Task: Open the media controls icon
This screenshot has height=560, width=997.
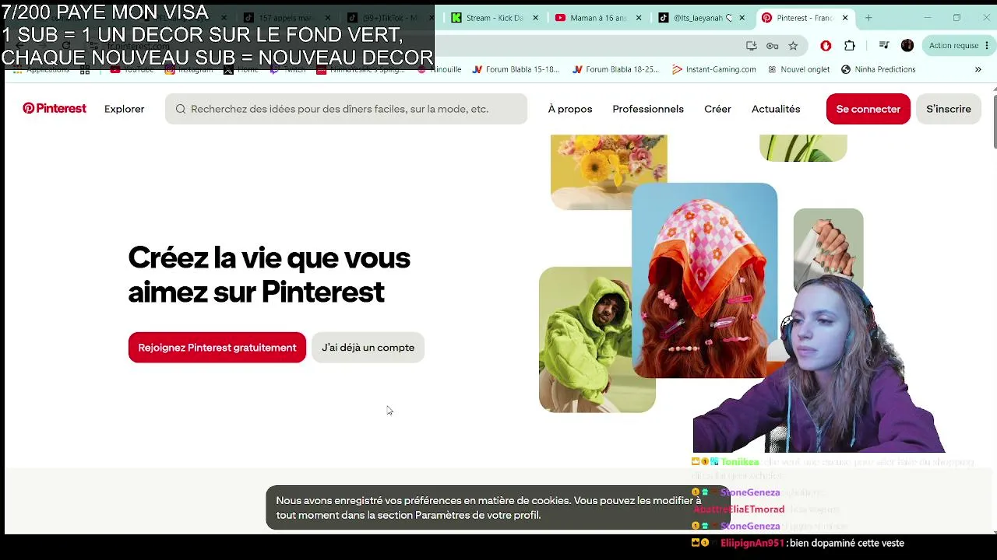Action: [884, 46]
